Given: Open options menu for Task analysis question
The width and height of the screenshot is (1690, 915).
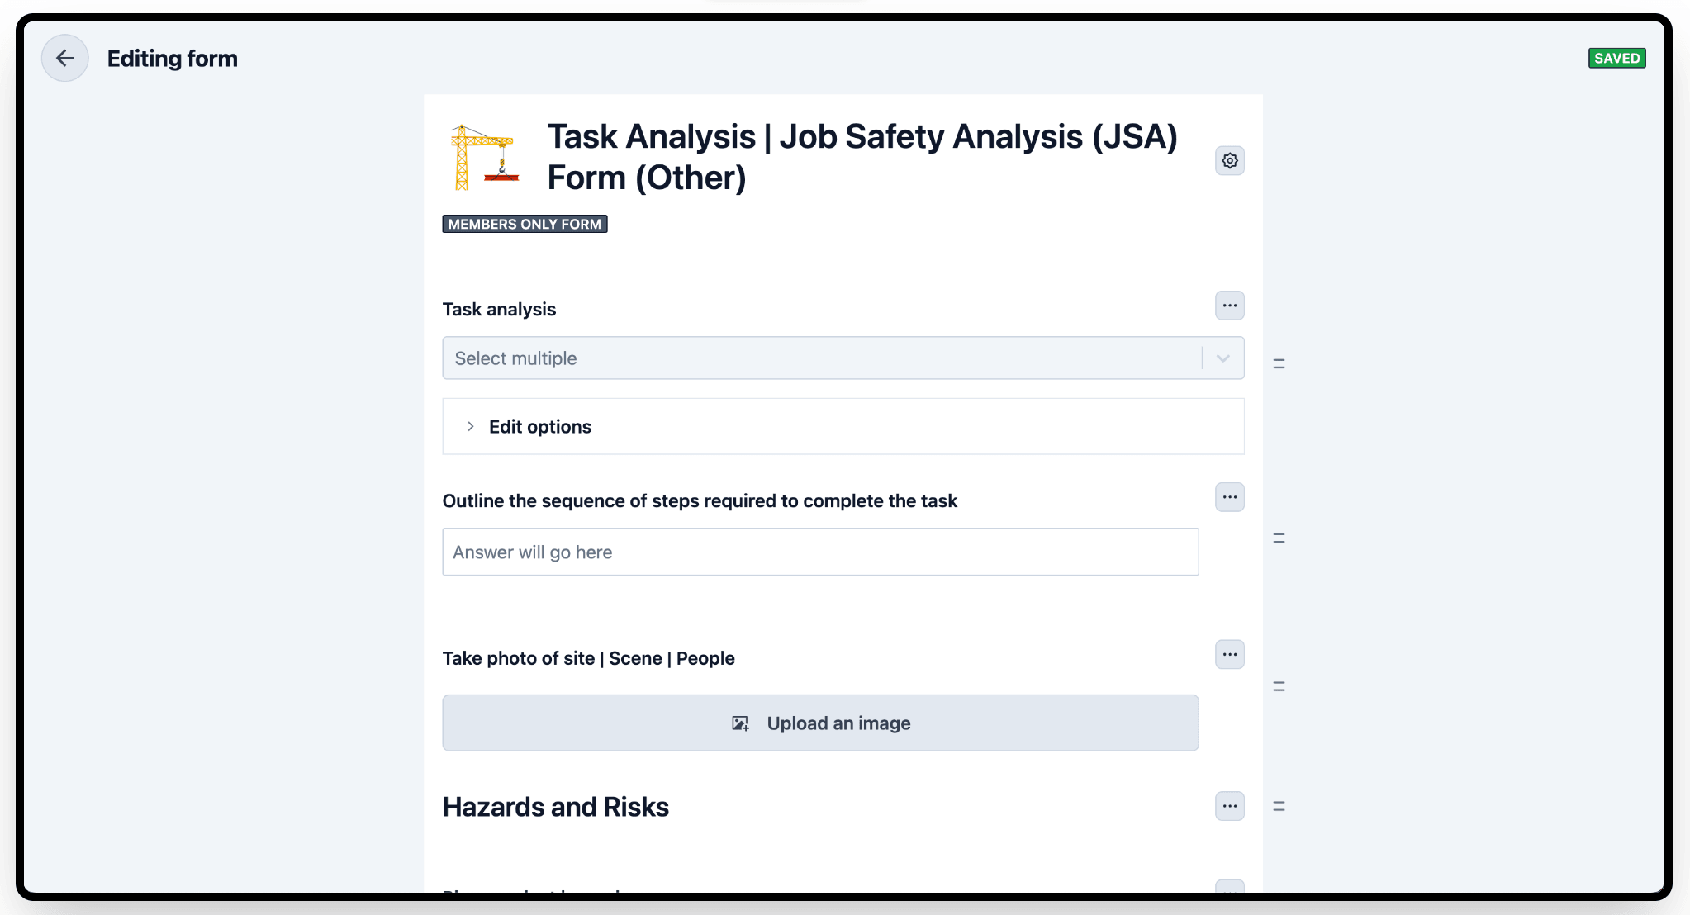Looking at the screenshot, I should 1230,306.
